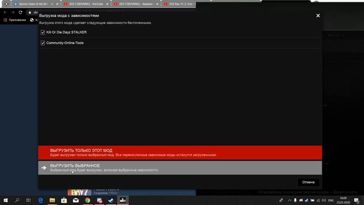Image resolution: width=364 pixels, height=205 pixels.
Task: Open the network tray icon
Action: click(x=318, y=200)
